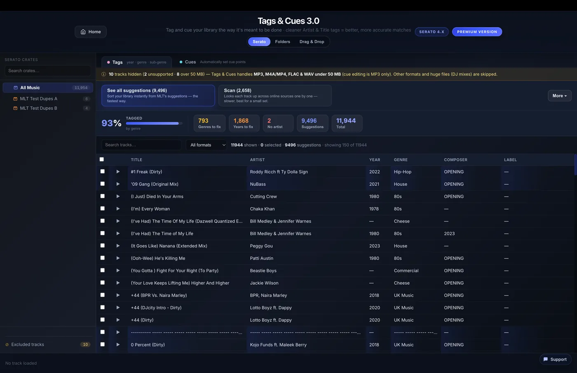Select checkbox for +44 (Dirty)

(103, 319)
